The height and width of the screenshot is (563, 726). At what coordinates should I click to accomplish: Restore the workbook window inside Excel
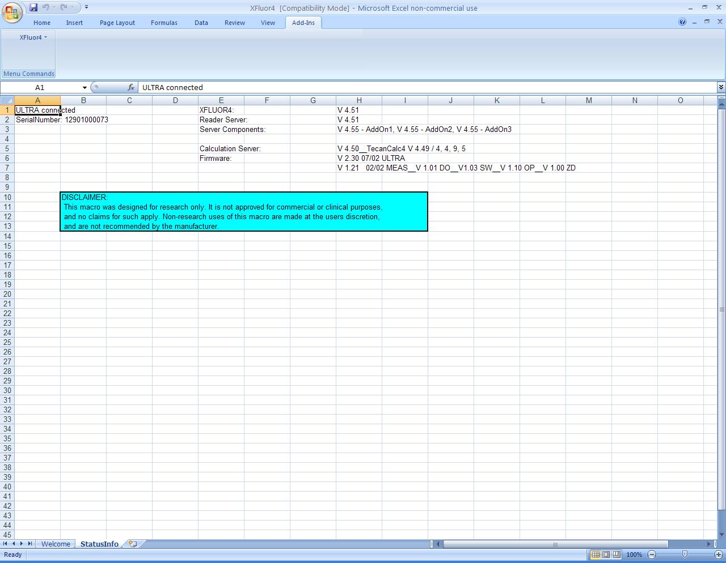707,22
